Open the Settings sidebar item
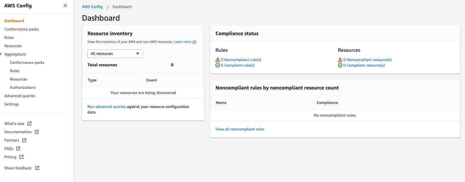This screenshot has width=465, height=182. coord(12,104)
